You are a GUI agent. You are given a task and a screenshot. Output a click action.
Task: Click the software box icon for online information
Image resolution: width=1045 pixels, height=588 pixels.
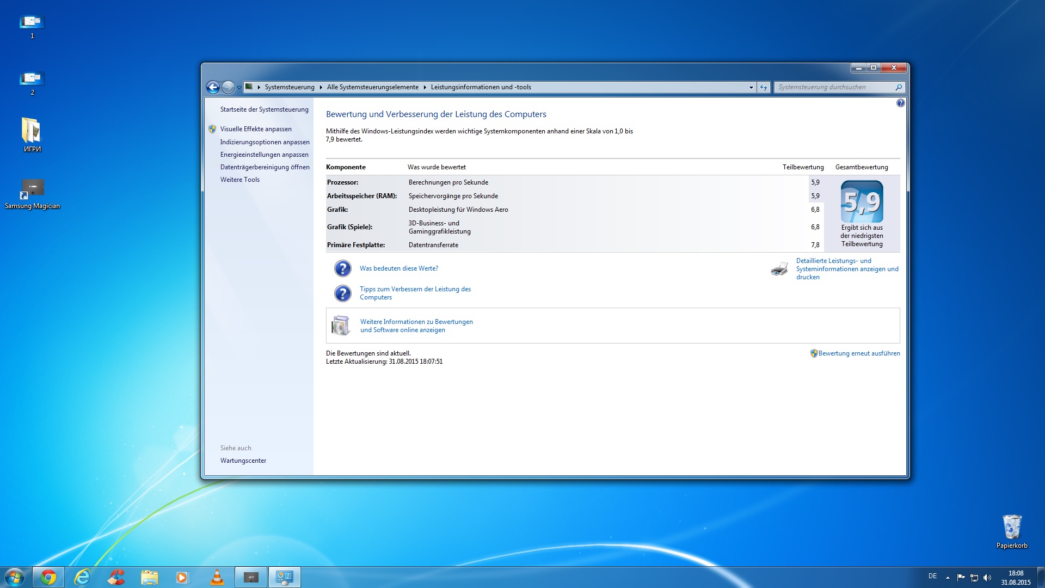[x=341, y=326]
